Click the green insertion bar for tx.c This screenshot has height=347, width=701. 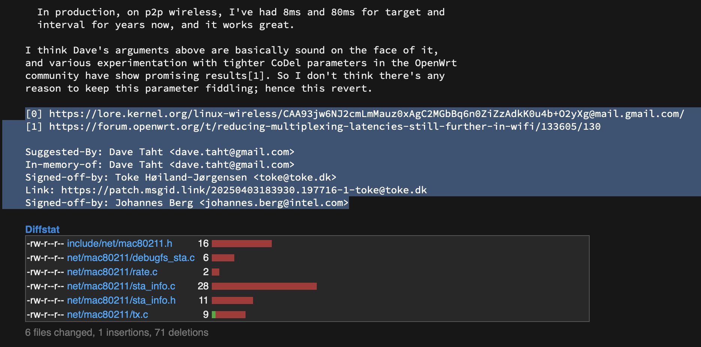214,315
